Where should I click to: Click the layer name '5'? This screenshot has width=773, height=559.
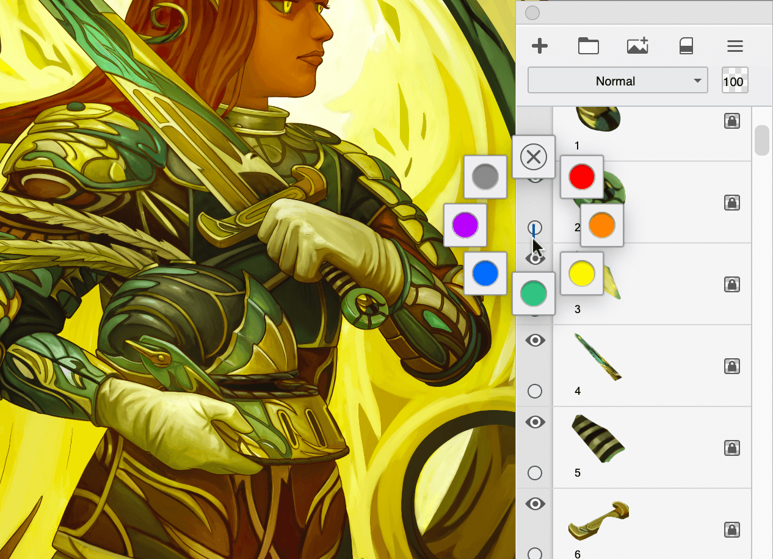pos(578,473)
